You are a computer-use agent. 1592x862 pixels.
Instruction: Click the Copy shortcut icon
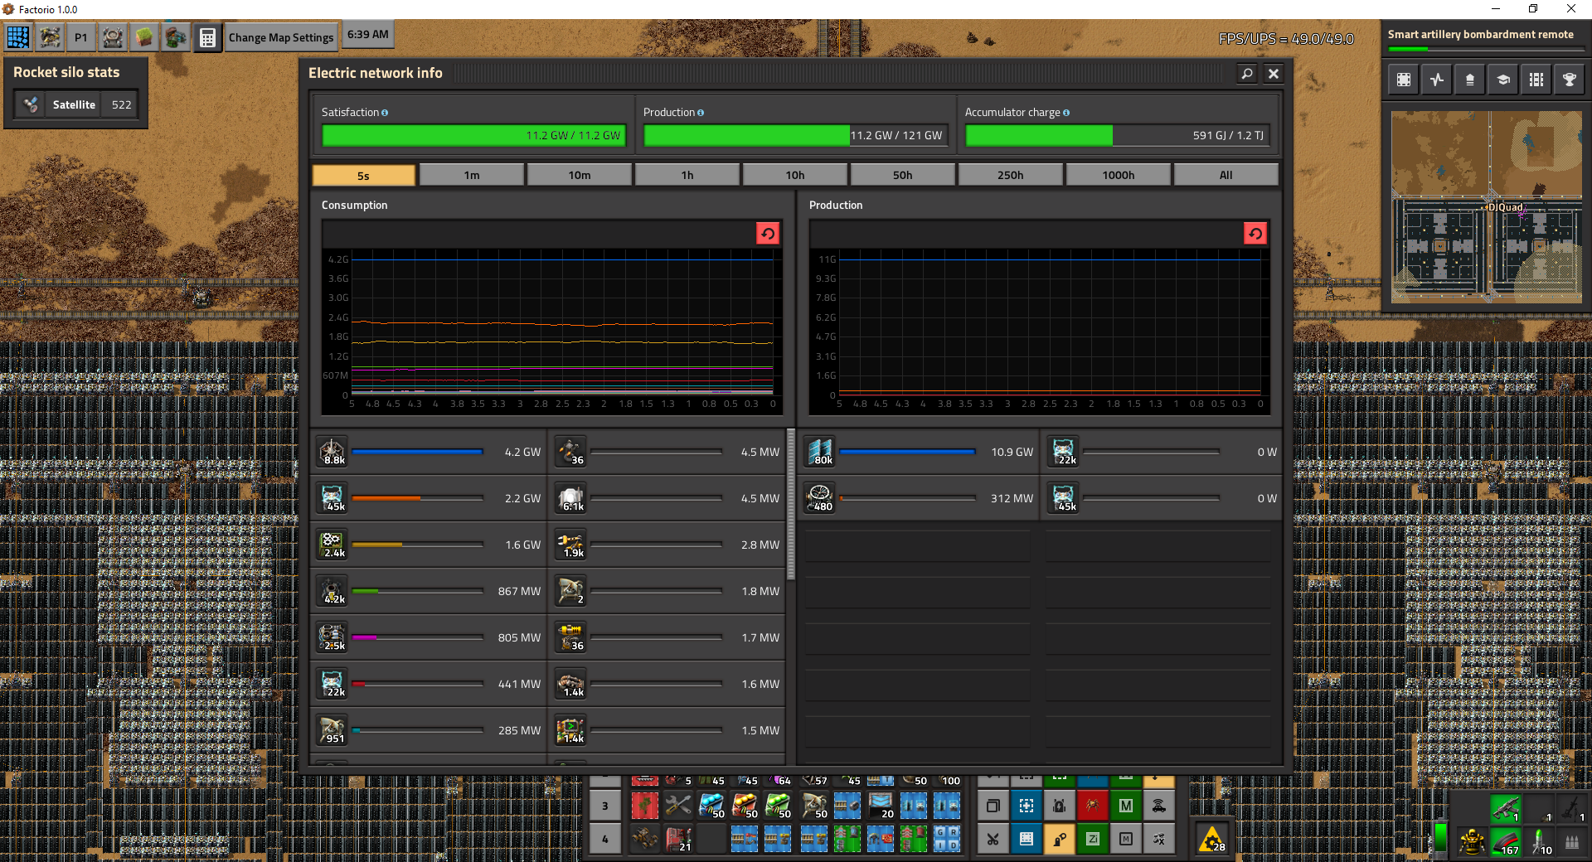(x=993, y=806)
